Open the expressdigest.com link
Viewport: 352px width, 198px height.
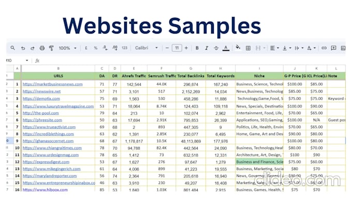pyautogui.click(x=46, y=162)
